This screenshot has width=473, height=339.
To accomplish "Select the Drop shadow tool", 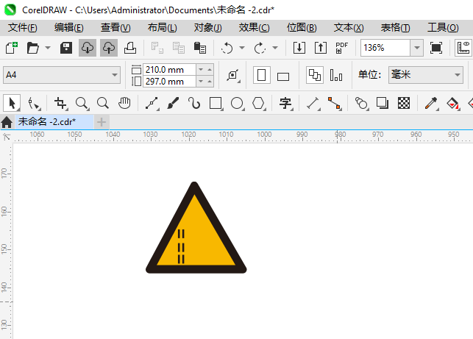I will point(383,104).
